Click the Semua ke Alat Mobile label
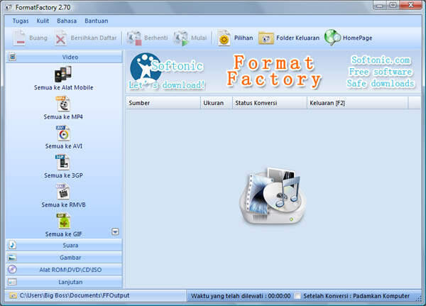 click(64, 87)
